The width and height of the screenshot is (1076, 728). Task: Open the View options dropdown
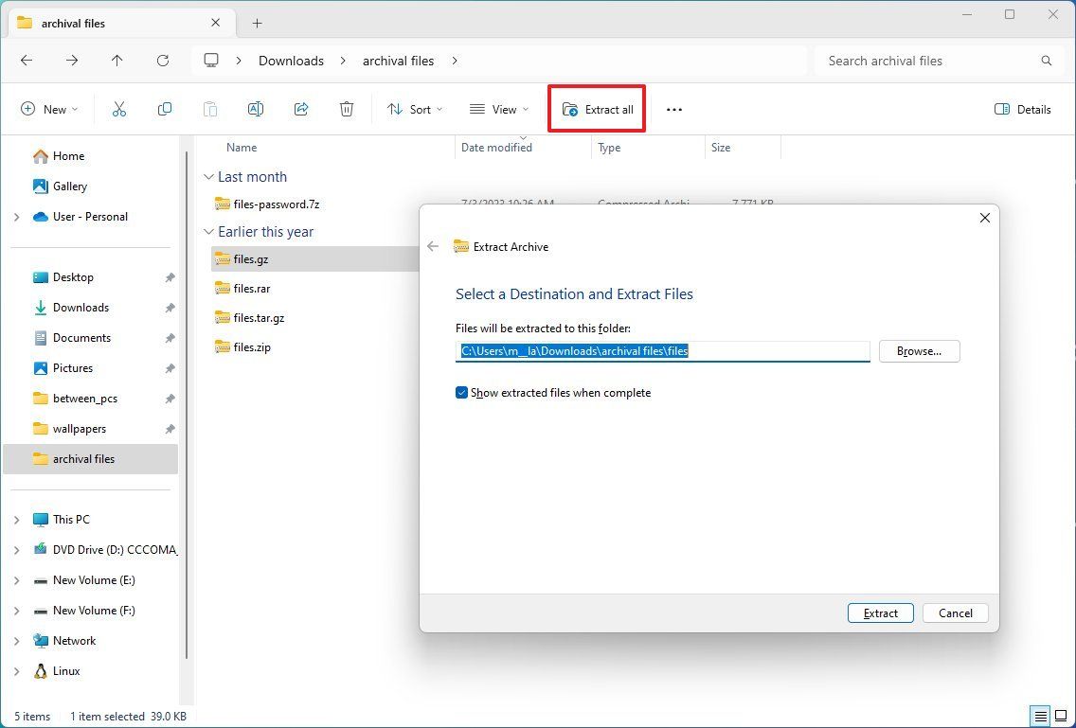[x=498, y=109]
